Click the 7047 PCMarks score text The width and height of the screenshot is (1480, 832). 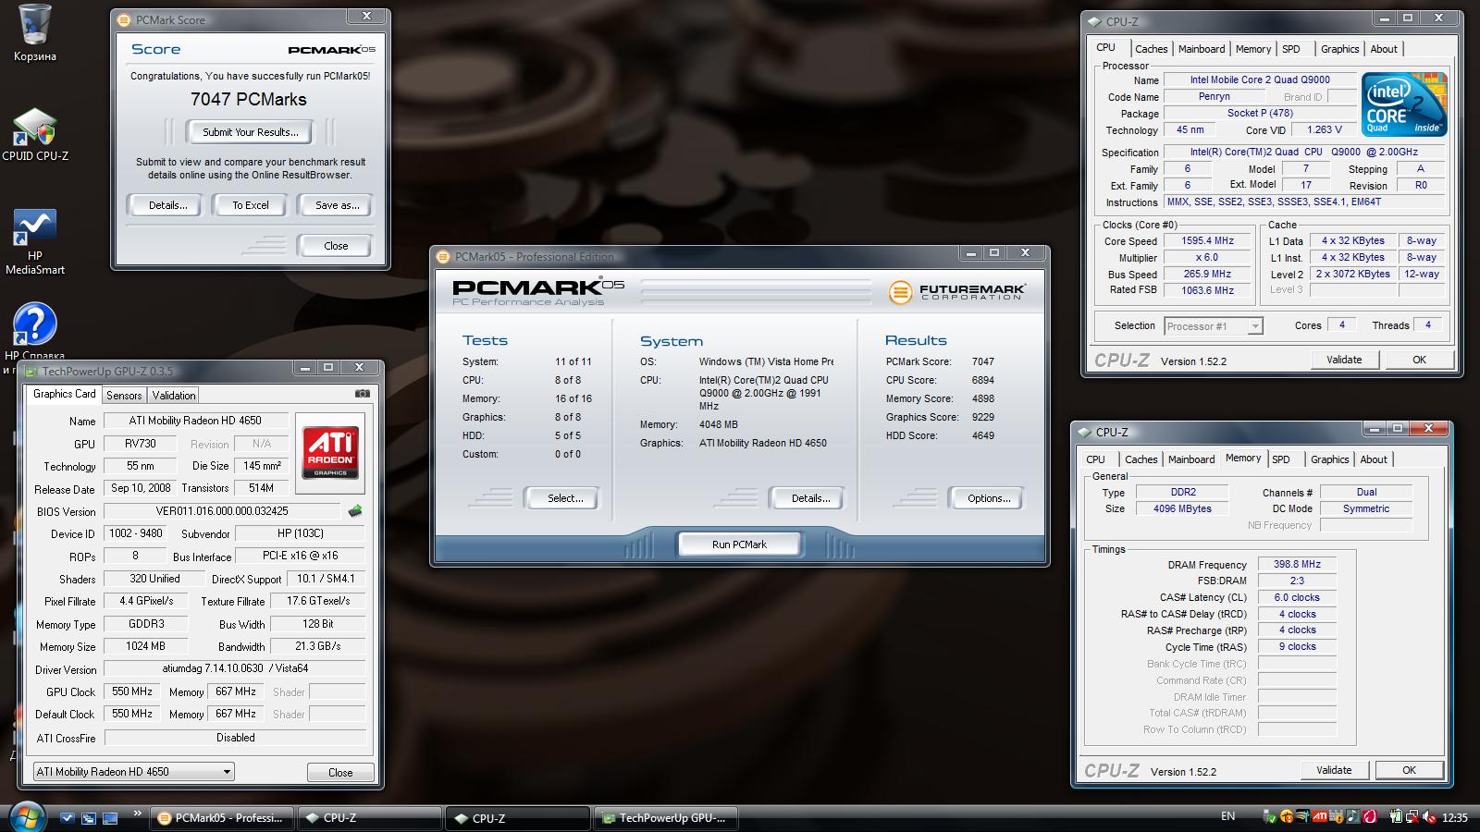click(x=249, y=99)
